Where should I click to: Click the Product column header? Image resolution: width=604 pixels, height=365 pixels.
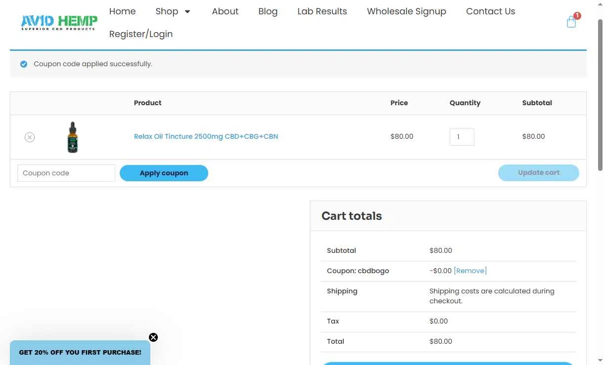pyautogui.click(x=148, y=103)
